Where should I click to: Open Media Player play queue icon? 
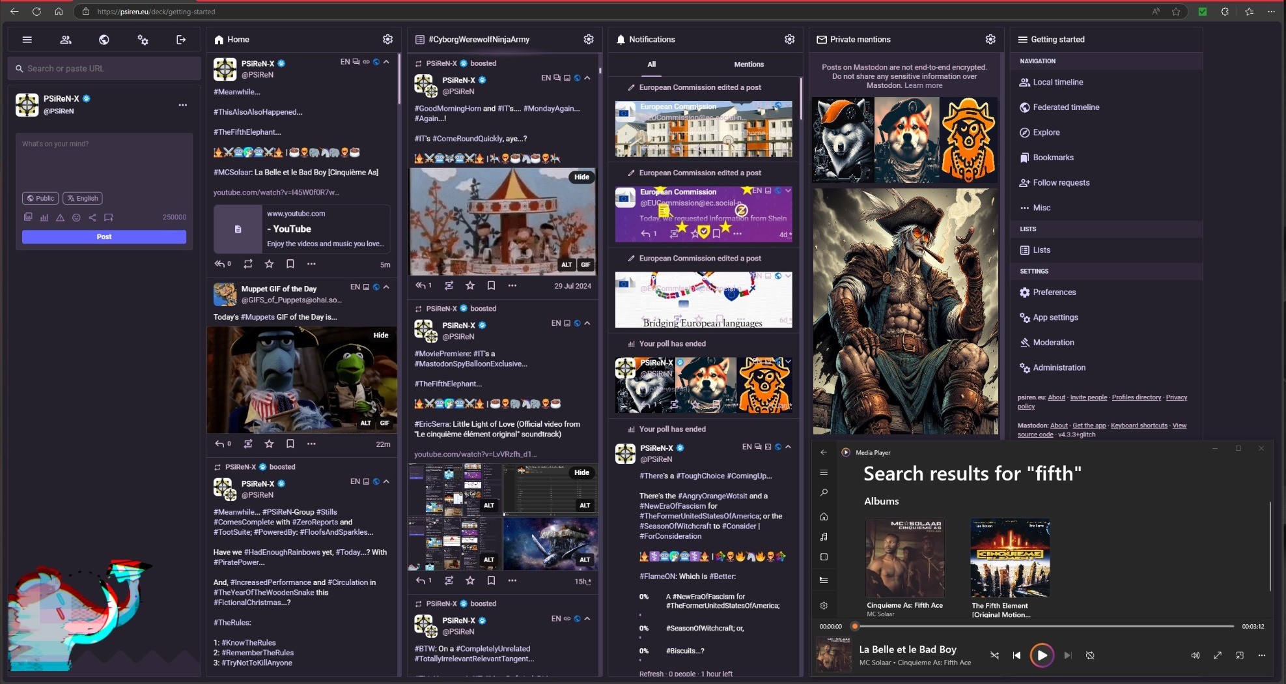coord(824,580)
